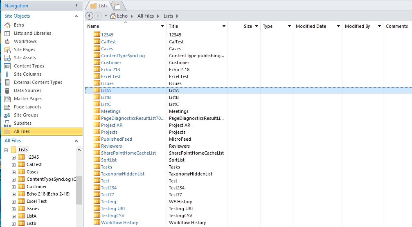Click the list icon beside Projects row

[x=97, y=132]
